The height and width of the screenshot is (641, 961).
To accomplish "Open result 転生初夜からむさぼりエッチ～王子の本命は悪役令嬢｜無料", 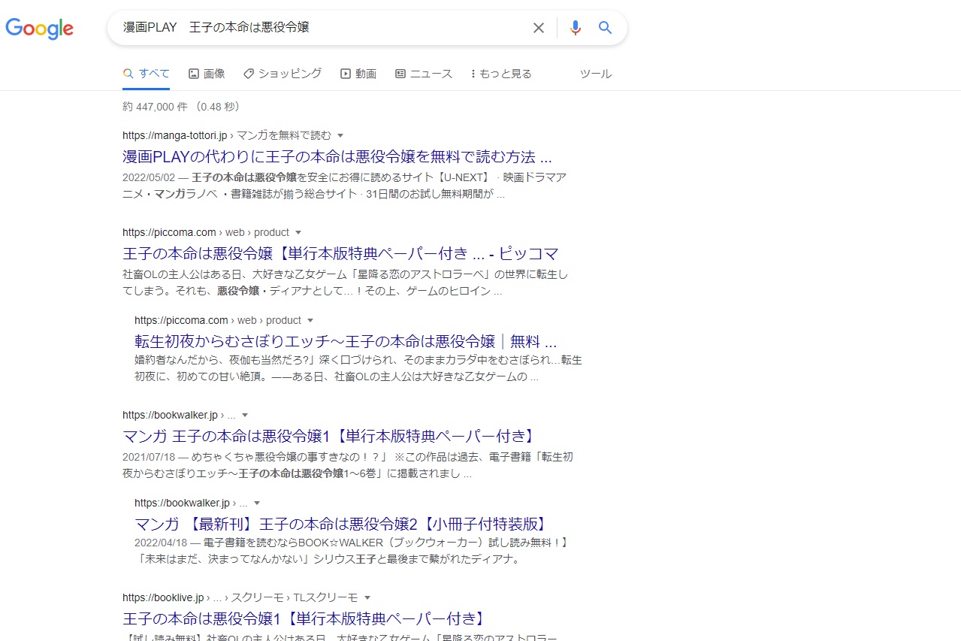I will 346,342.
